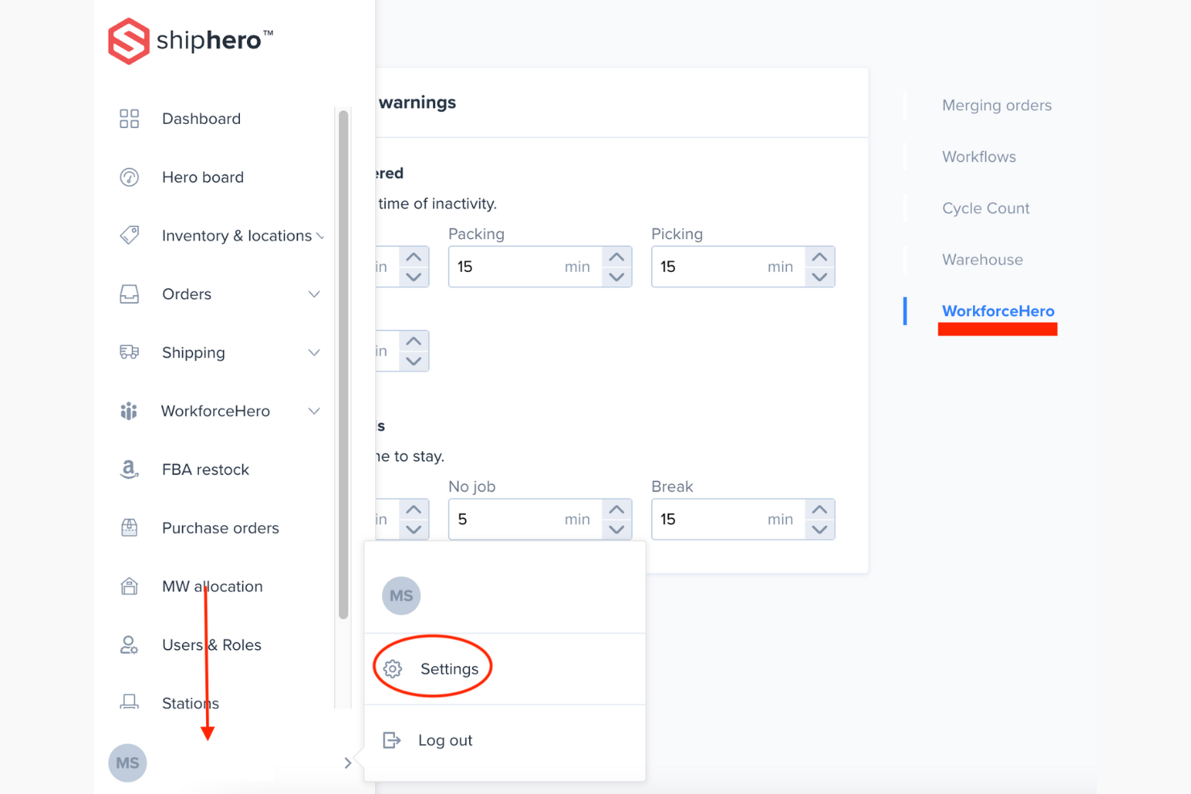Expand the Orders menu chevron
The image size is (1191, 794).
pos(314,294)
